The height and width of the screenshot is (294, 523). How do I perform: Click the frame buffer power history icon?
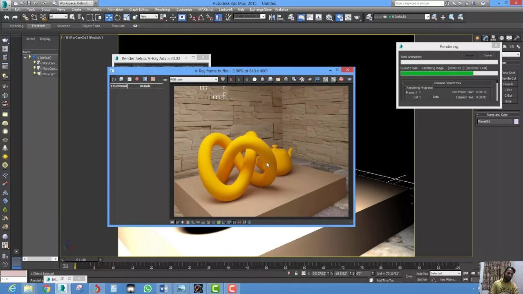coord(113,79)
